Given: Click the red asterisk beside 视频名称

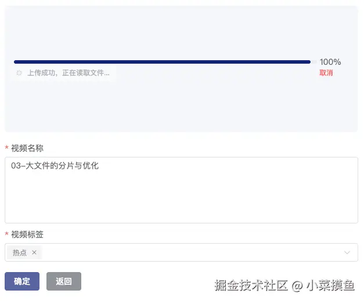Looking at the screenshot, I should [6, 149].
